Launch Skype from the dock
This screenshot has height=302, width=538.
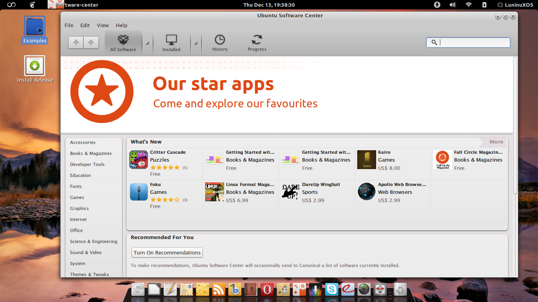[x=332, y=289]
